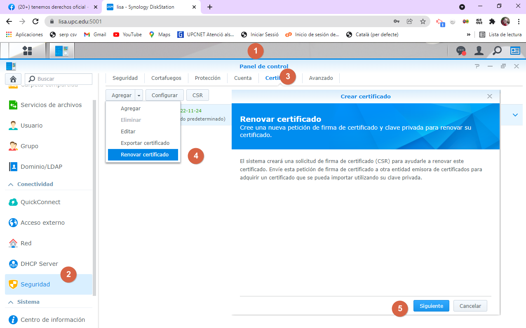Image resolution: width=526 pixels, height=328 pixels.
Task: Select DHCP Server in the sidebar
Action: (39, 264)
